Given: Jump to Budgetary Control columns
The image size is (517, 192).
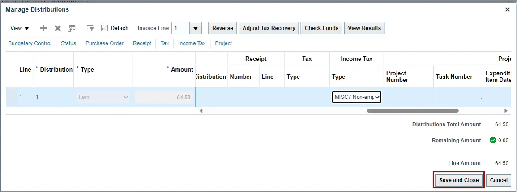Looking at the screenshot, I should click(30, 43).
